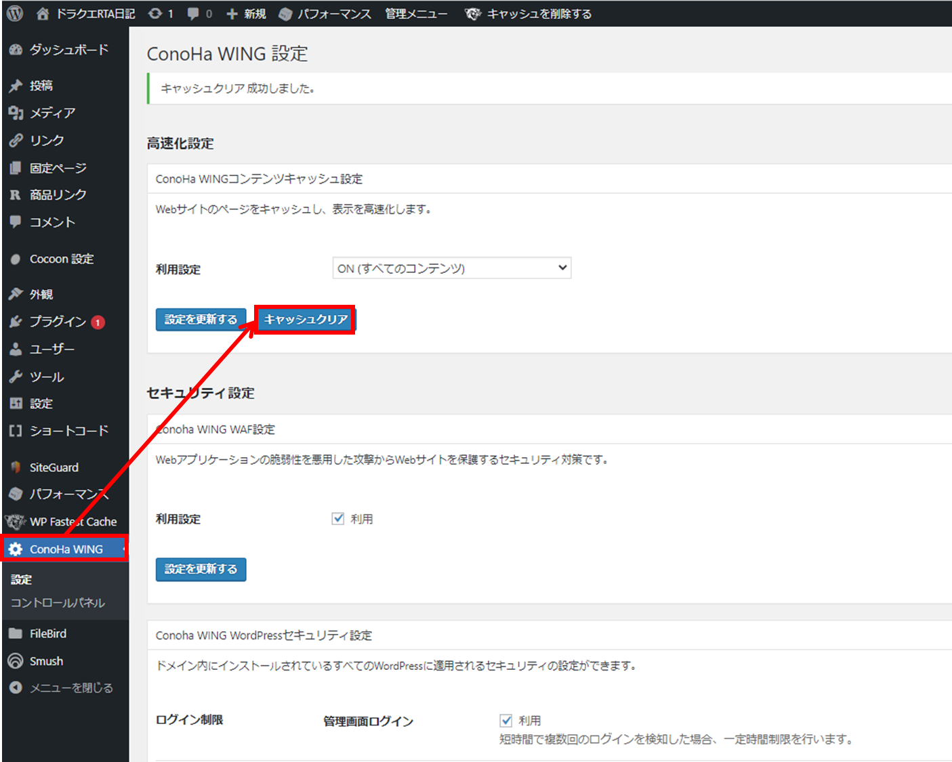This screenshot has height=762, width=952.
Task: Collapse menu with メニューを閉じる icon
Action: coord(16,687)
